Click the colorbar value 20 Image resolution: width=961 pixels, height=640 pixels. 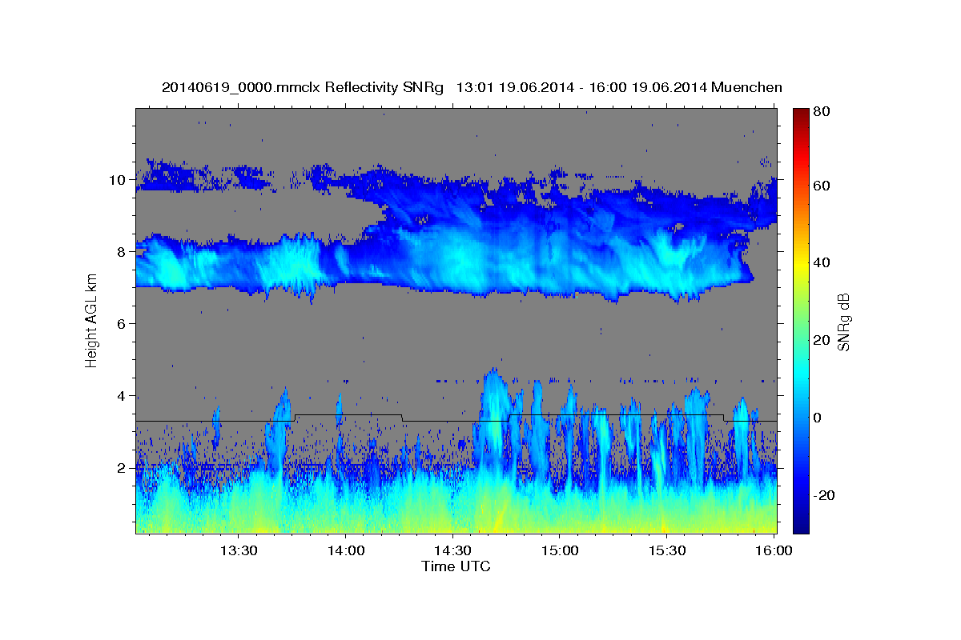click(x=820, y=340)
